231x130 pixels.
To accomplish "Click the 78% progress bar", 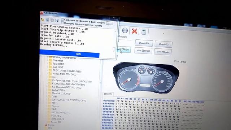I will click(x=70, y=54).
